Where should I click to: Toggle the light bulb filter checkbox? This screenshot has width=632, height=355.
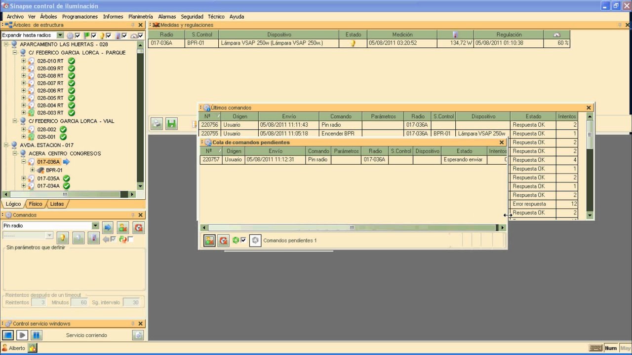pos(109,35)
